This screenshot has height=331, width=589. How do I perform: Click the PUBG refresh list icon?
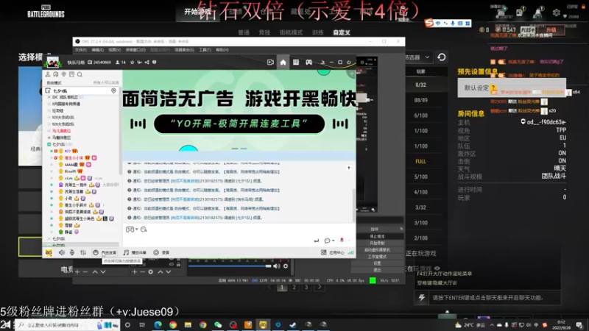click(442, 57)
